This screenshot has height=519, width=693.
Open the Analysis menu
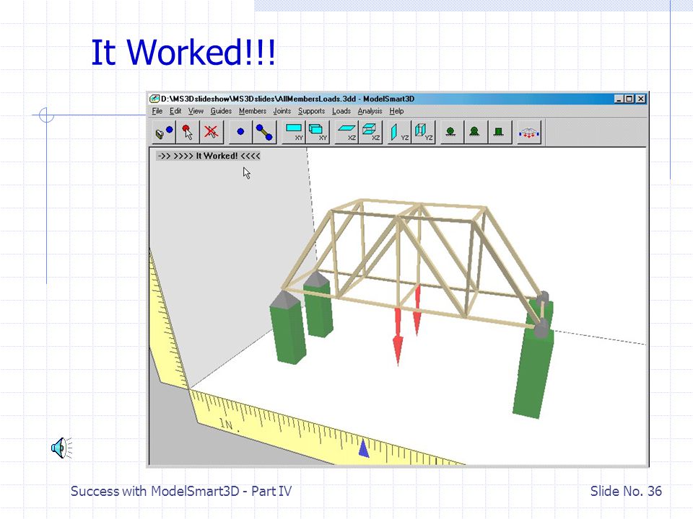click(x=370, y=111)
